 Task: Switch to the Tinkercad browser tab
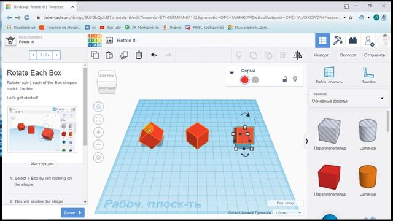coord(39,7)
